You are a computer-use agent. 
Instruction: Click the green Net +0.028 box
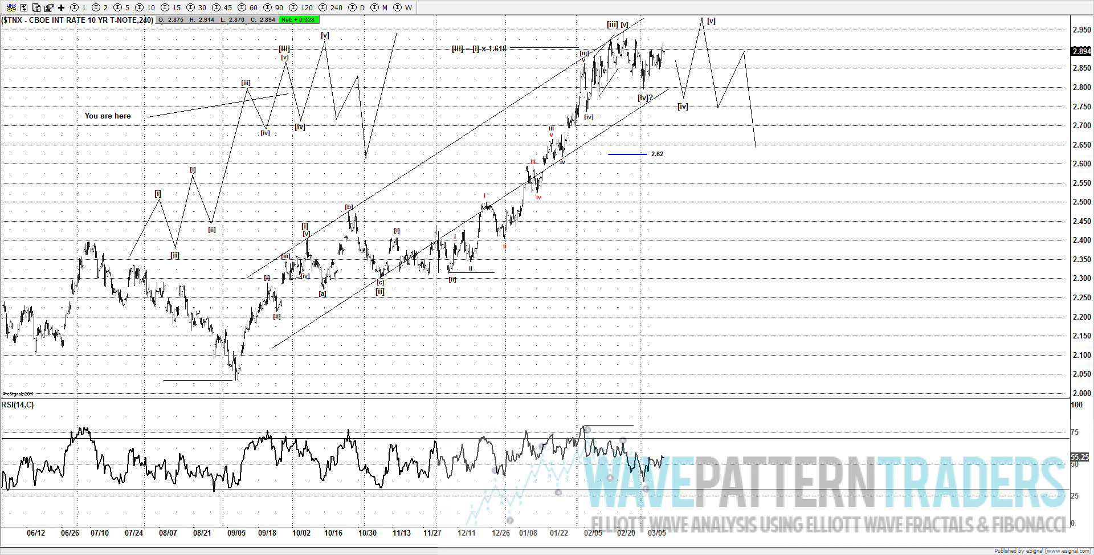(299, 20)
